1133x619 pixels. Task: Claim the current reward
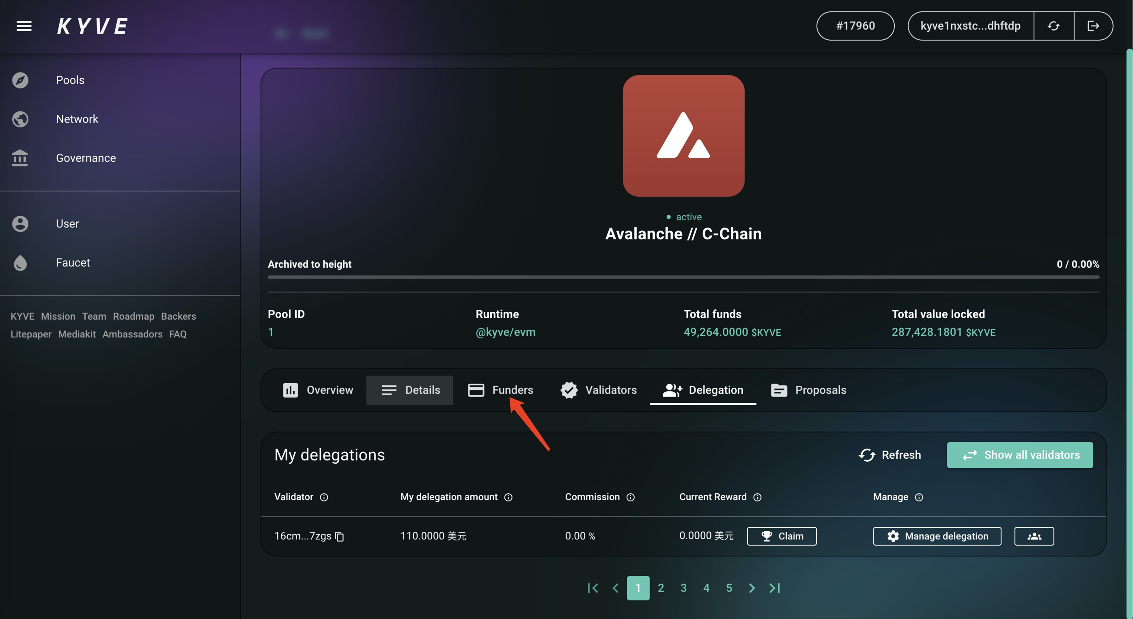tap(782, 536)
